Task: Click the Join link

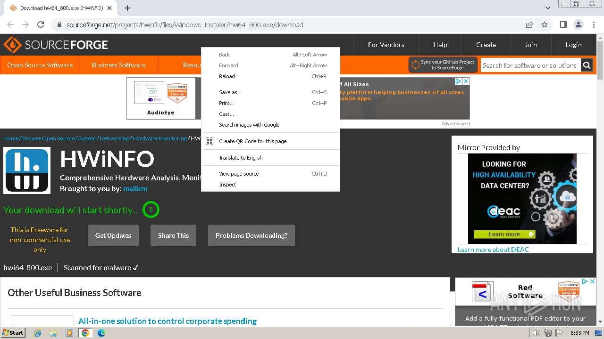Action: (531, 45)
